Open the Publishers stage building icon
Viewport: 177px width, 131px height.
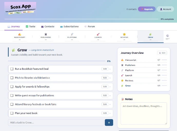(46, 34)
